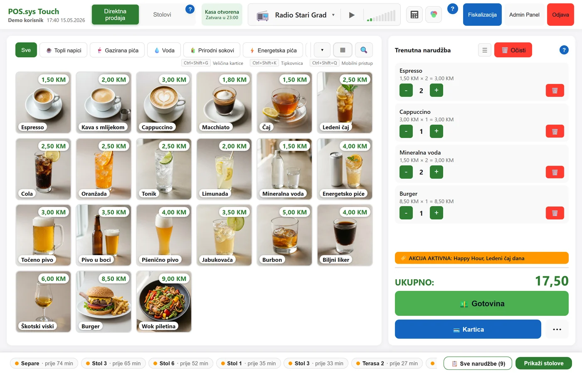Filter by Energetska pića category
The width and height of the screenshot is (582, 374).
point(273,50)
